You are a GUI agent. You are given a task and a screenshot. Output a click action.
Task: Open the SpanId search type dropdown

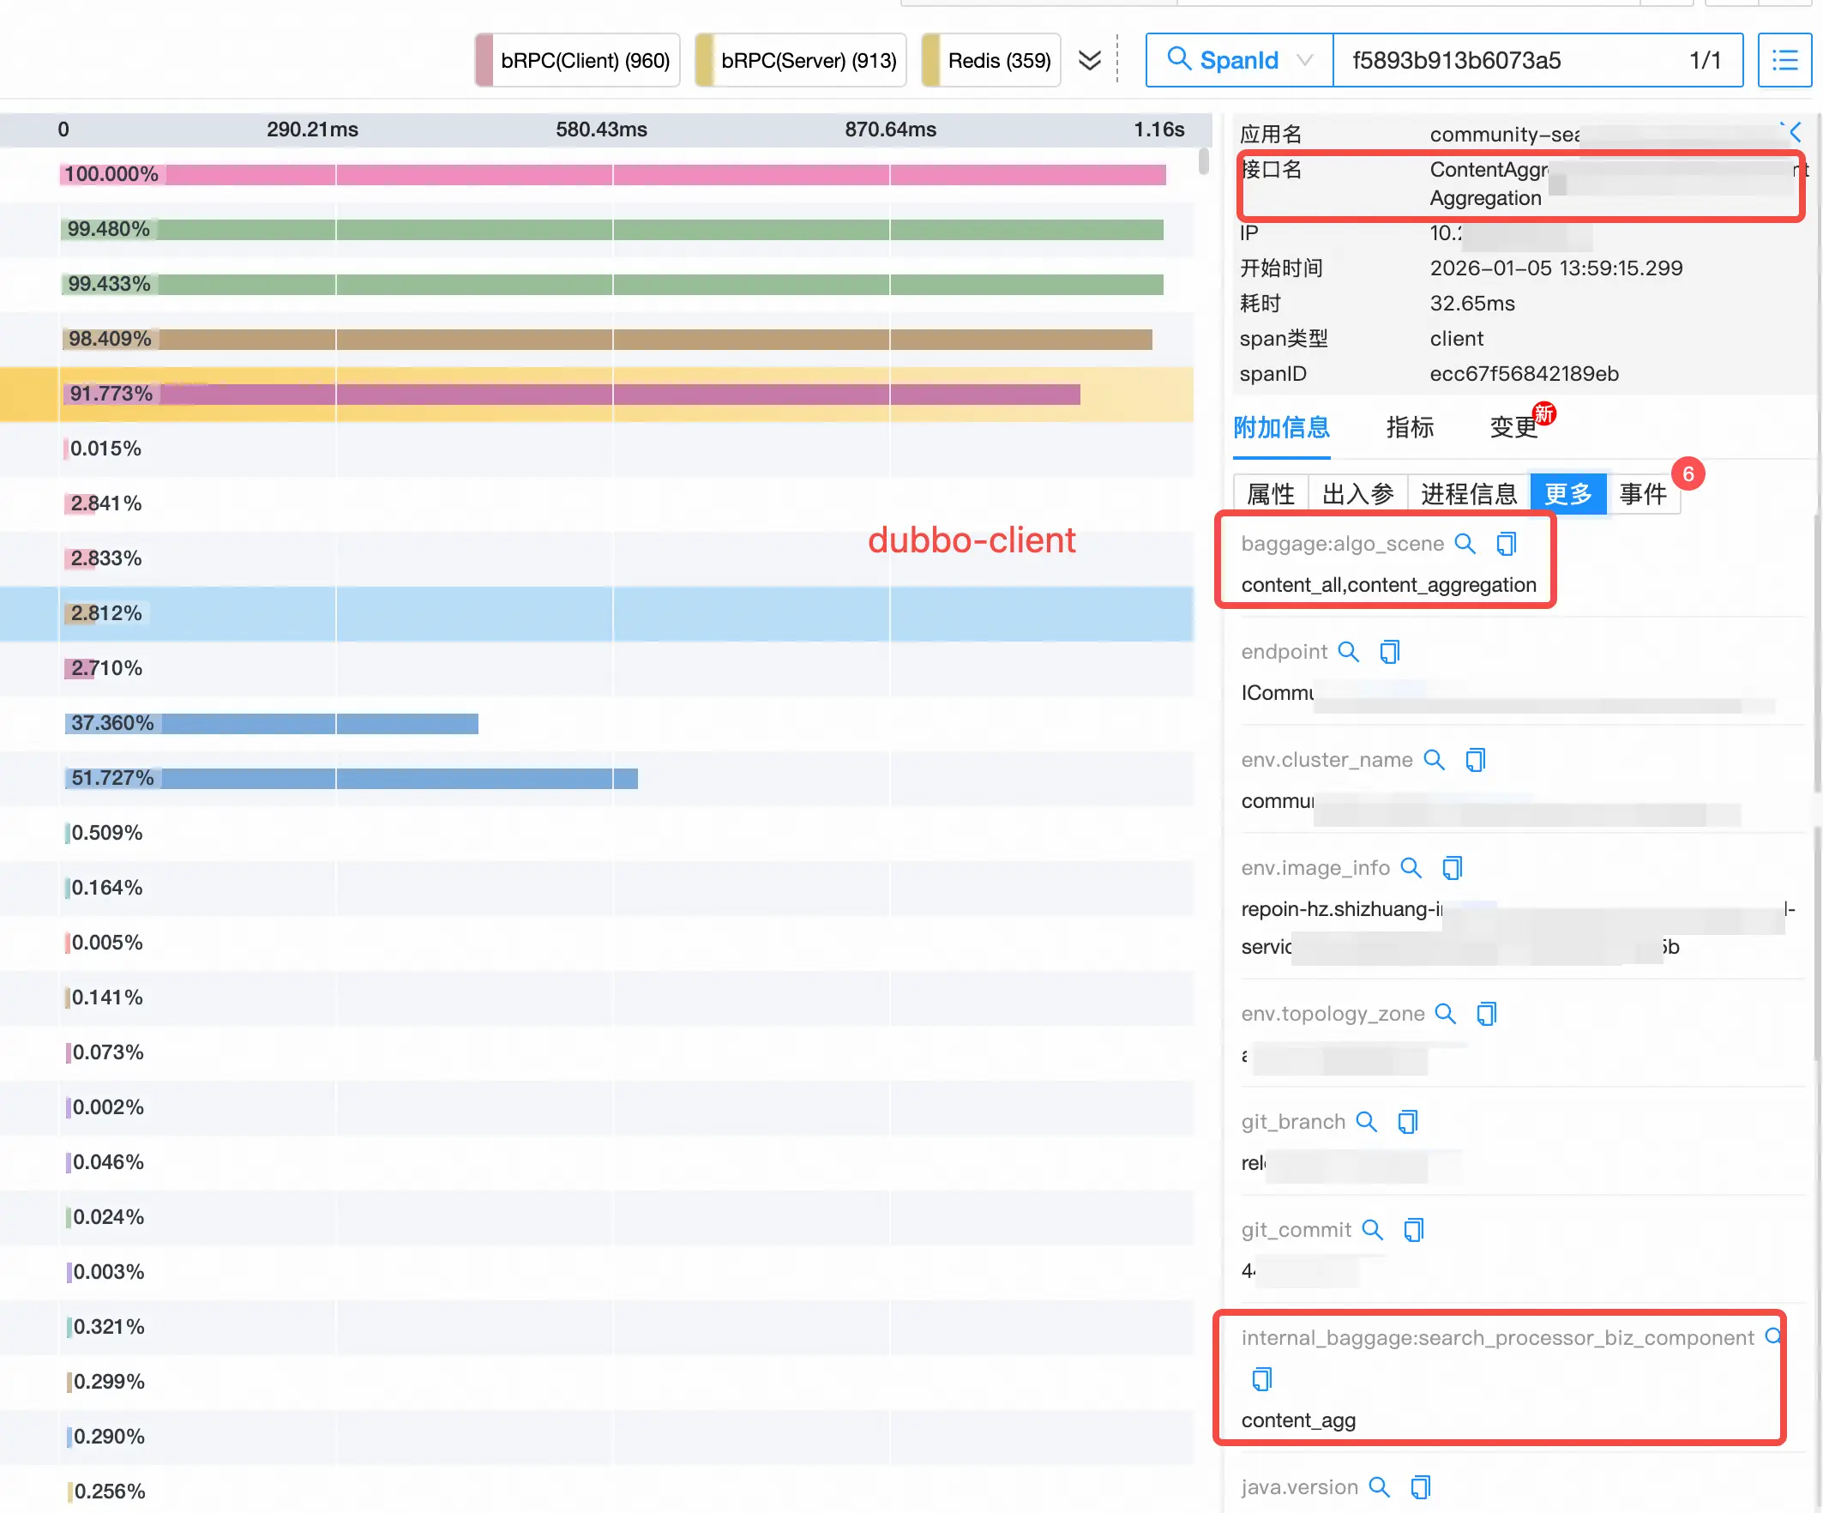[x=1240, y=60]
